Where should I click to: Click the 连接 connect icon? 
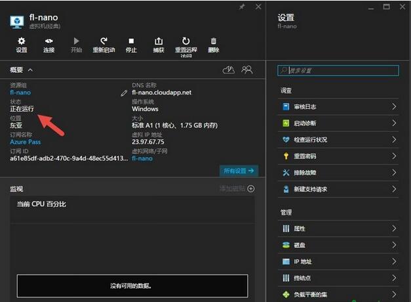pos(49,41)
